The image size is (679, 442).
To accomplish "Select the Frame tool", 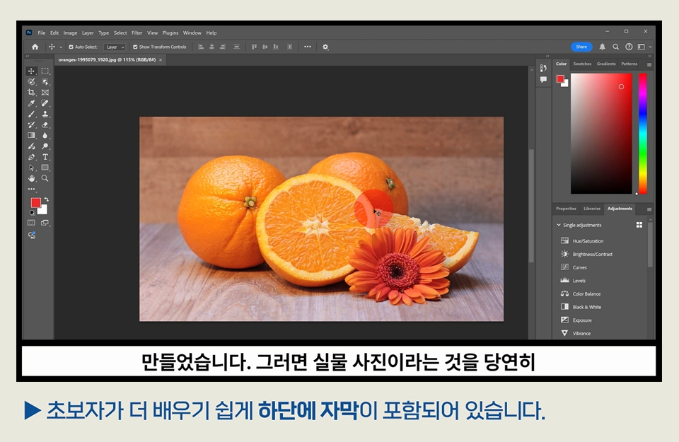I will point(45,92).
